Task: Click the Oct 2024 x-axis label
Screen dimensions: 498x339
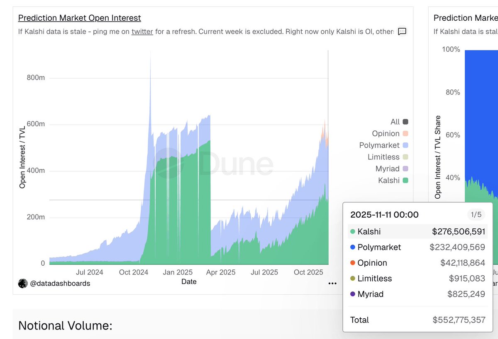Action: click(134, 272)
